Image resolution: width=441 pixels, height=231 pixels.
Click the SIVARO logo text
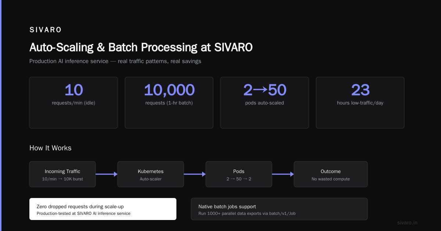click(46, 30)
